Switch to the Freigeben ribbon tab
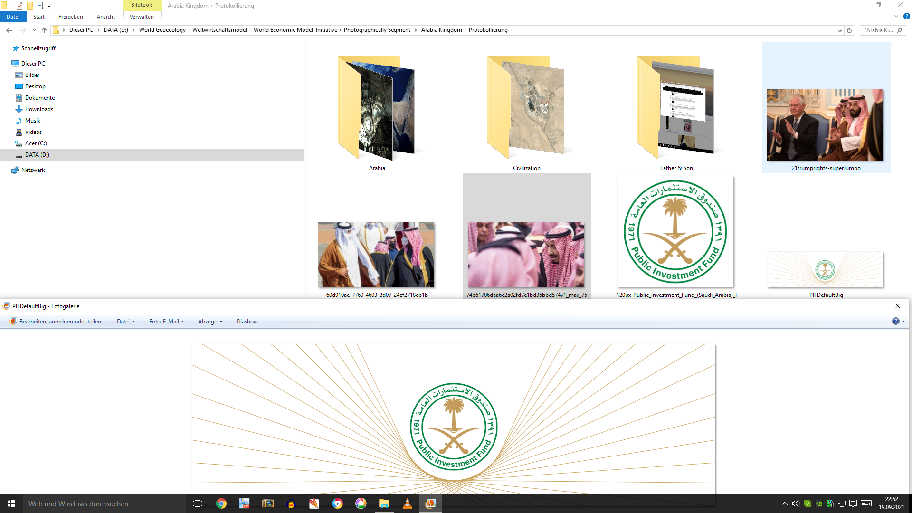This screenshot has width=912, height=513. 71,17
